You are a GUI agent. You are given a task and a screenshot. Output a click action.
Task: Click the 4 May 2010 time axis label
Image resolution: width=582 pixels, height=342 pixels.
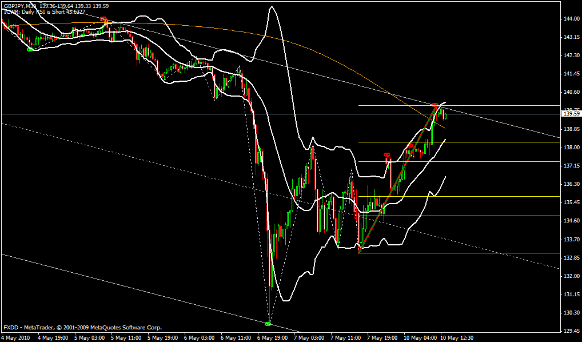point(15,337)
